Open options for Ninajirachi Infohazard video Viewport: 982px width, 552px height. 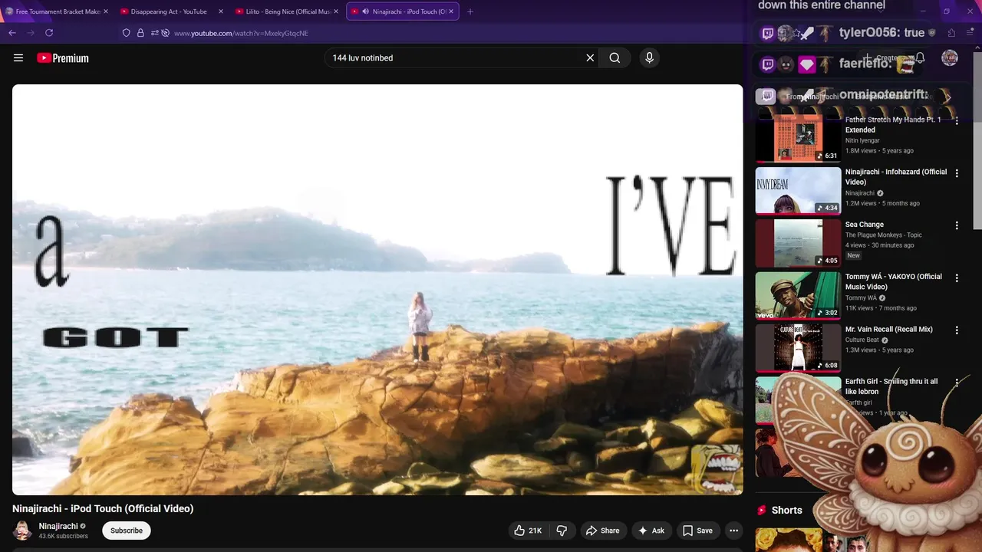pyautogui.click(x=957, y=173)
